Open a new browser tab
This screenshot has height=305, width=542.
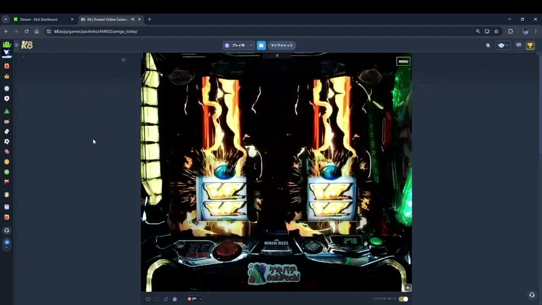[x=149, y=19]
